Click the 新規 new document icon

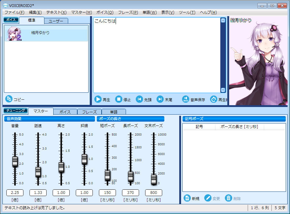(x=187, y=198)
